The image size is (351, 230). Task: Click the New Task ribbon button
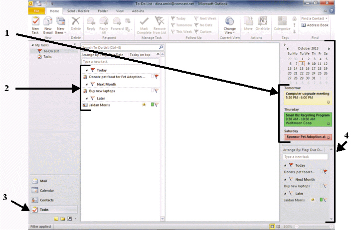click(35, 25)
